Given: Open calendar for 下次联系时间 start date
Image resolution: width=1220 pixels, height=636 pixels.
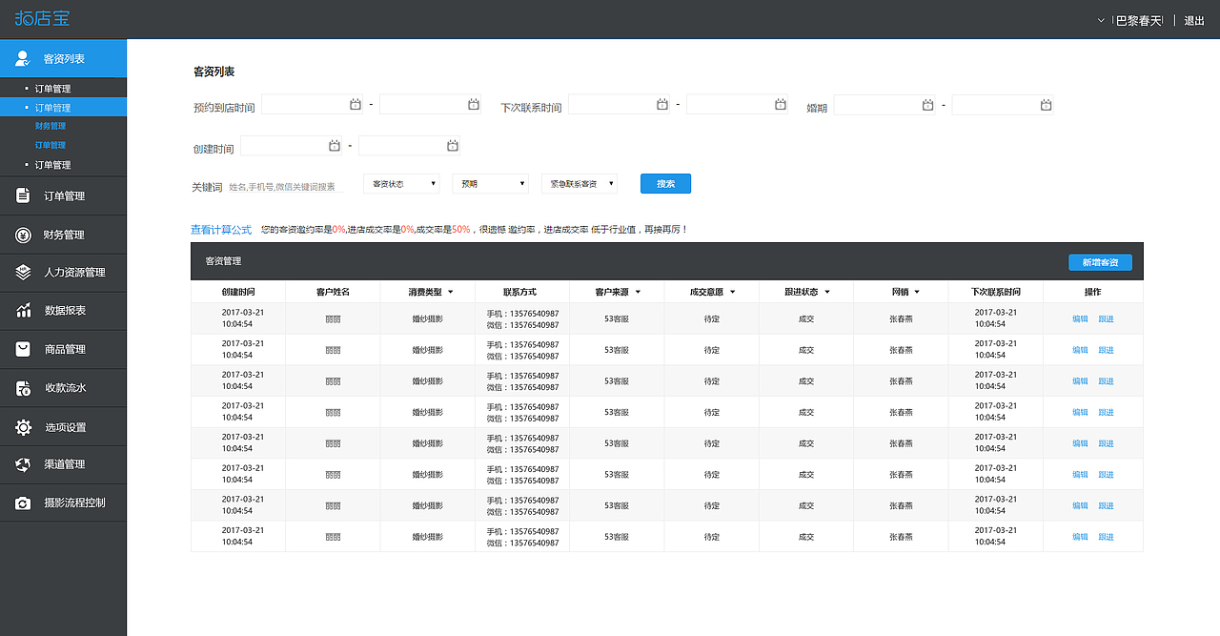Looking at the screenshot, I should [662, 104].
